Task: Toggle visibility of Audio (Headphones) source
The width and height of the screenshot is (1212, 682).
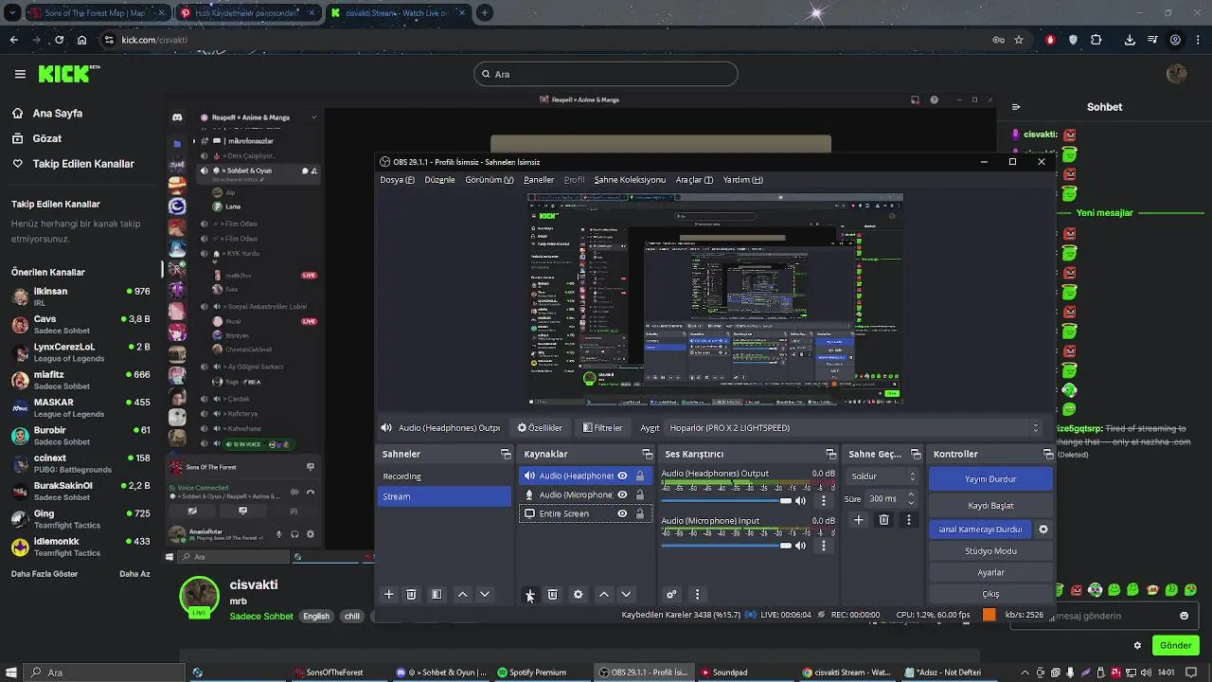Action: click(622, 476)
